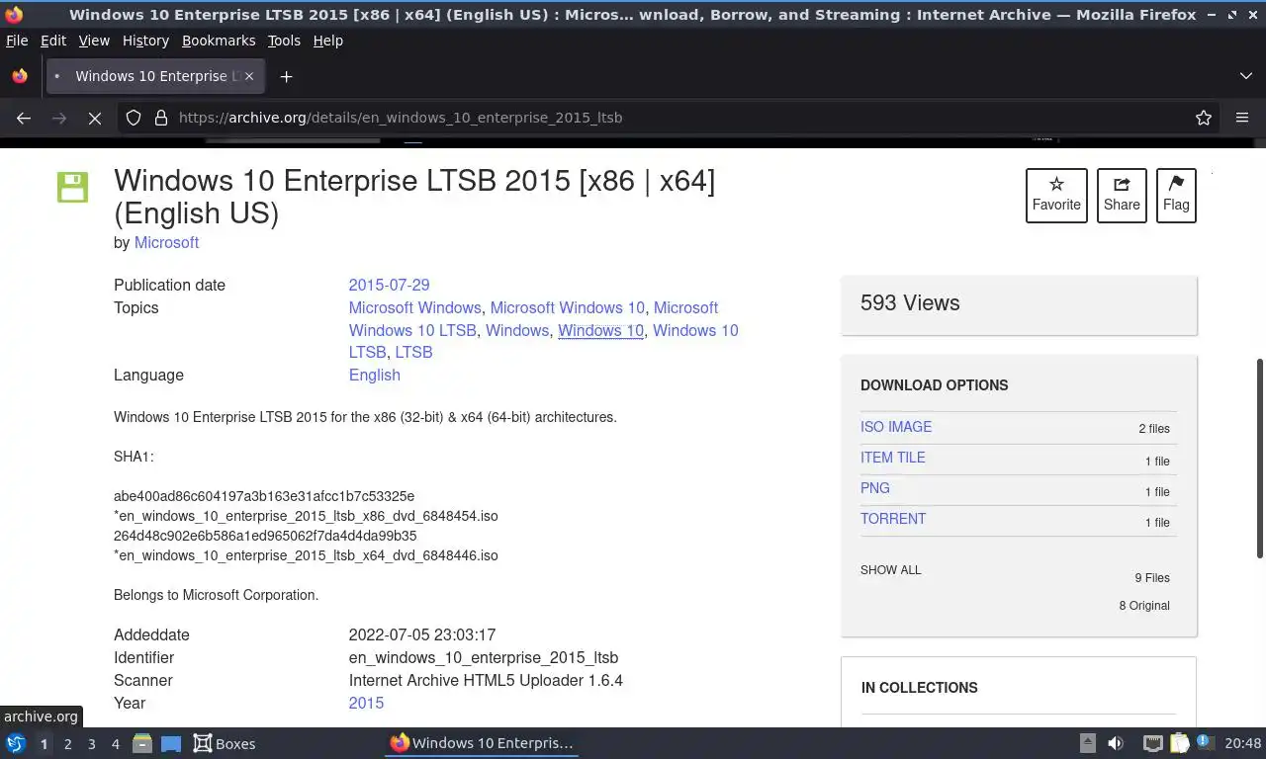Flag this archive item
Image resolution: width=1266 pixels, height=759 pixels.
coord(1176,195)
